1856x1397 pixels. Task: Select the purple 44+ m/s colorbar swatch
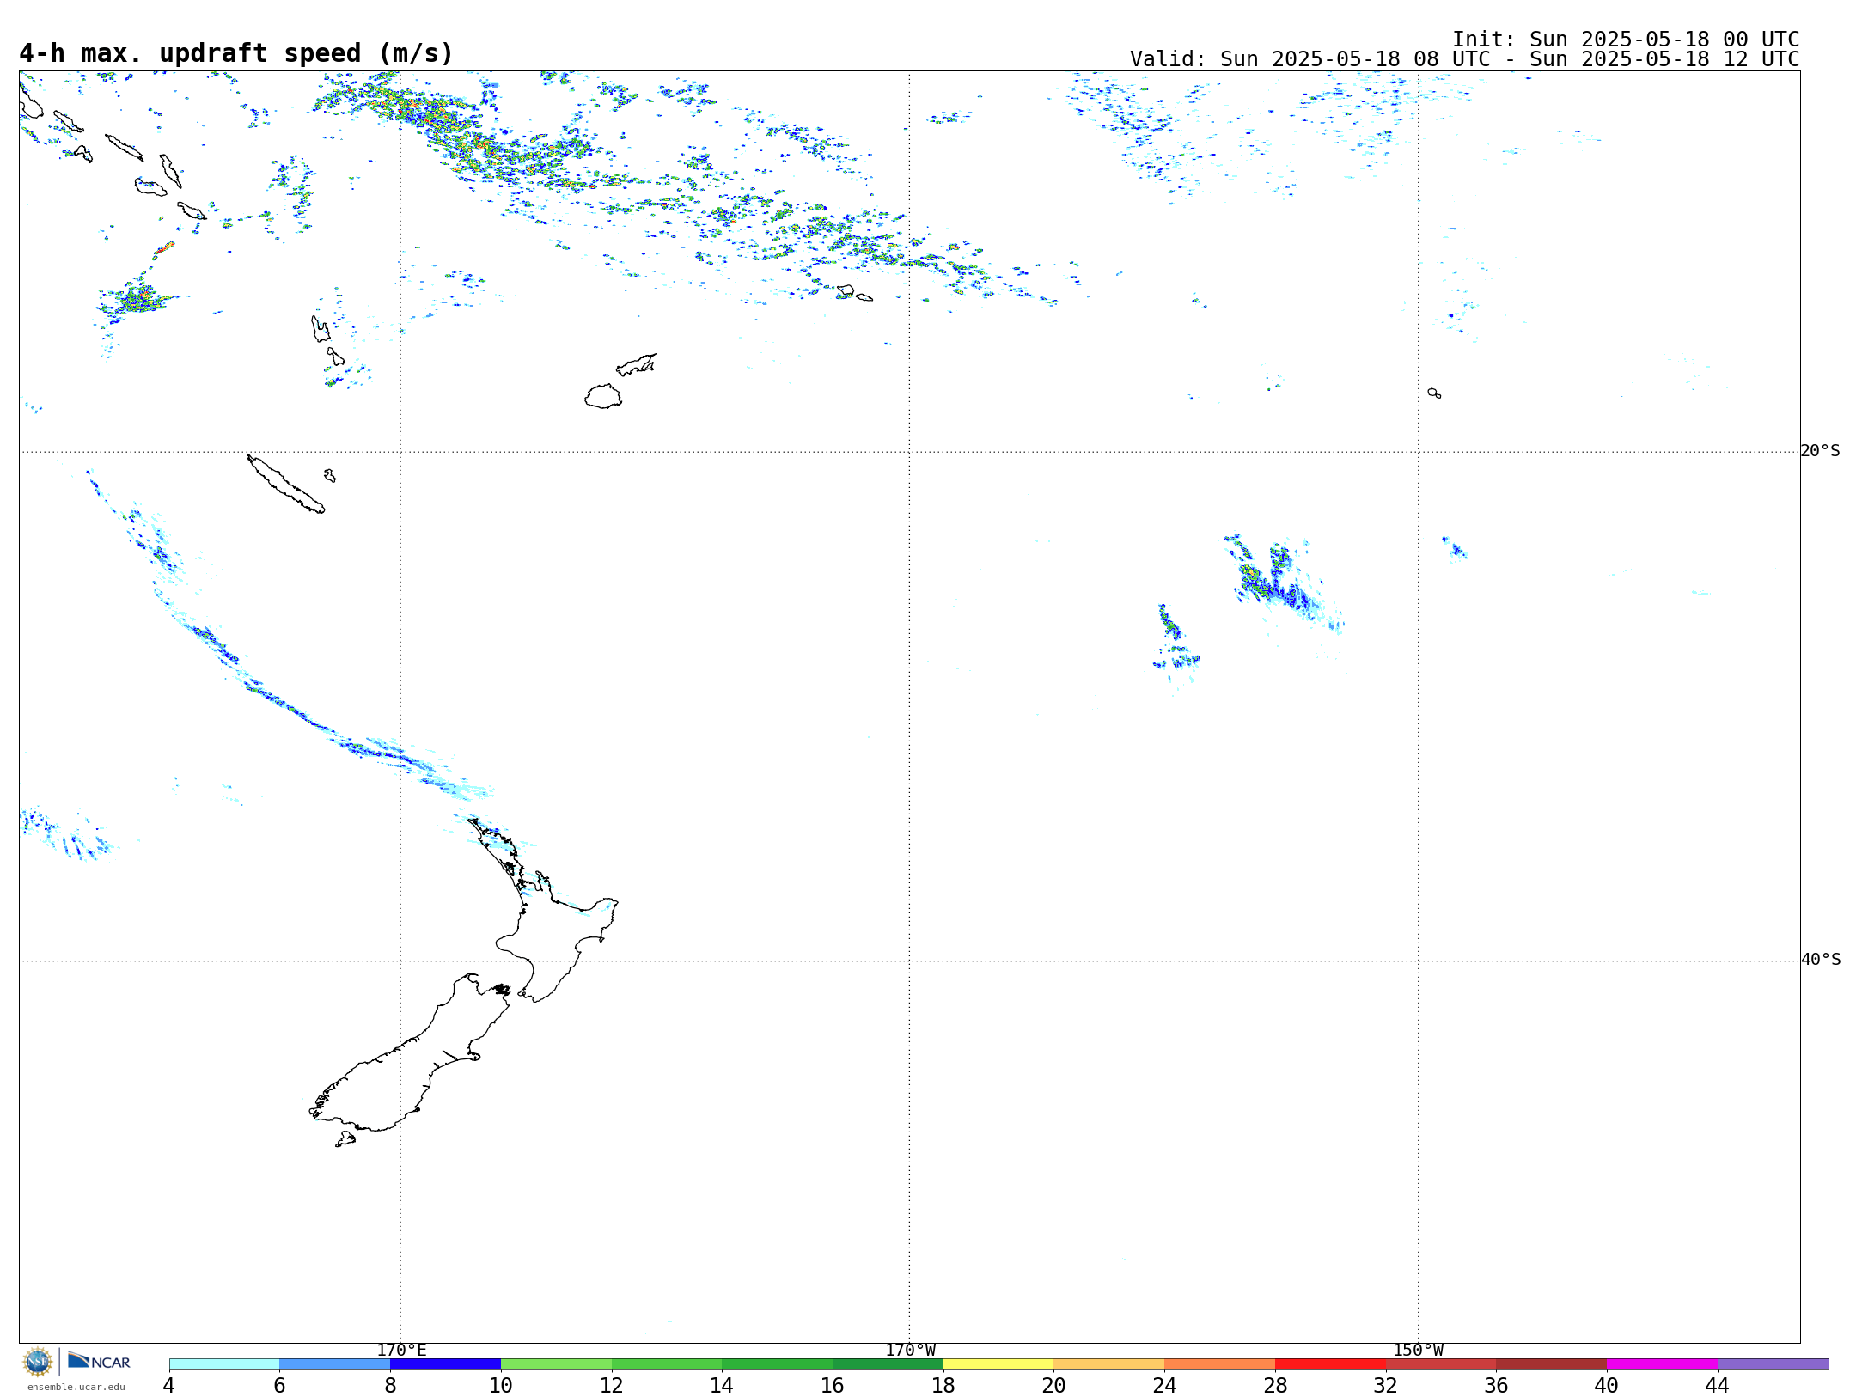1773,1364
